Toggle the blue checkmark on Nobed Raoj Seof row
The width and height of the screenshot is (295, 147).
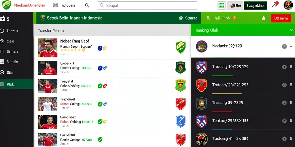click(100, 48)
